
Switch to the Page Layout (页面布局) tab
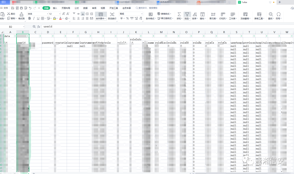(66, 8)
